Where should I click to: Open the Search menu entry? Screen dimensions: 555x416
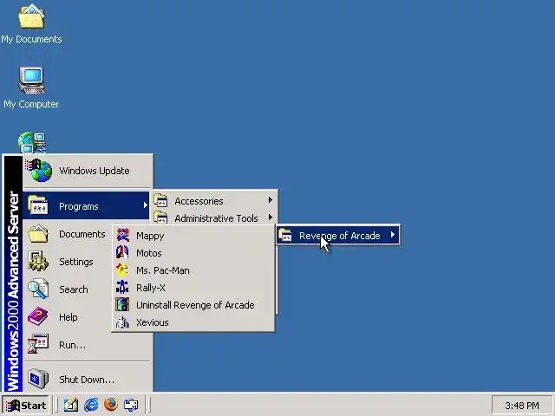click(x=68, y=289)
